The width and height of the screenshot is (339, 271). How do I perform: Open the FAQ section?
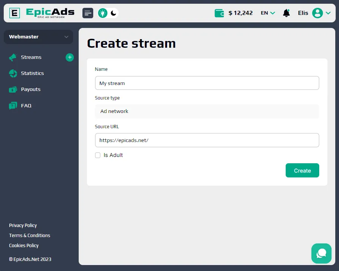pyautogui.click(x=26, y=105)
